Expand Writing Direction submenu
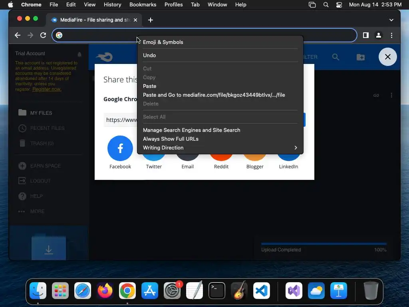 tap(220, 148)
